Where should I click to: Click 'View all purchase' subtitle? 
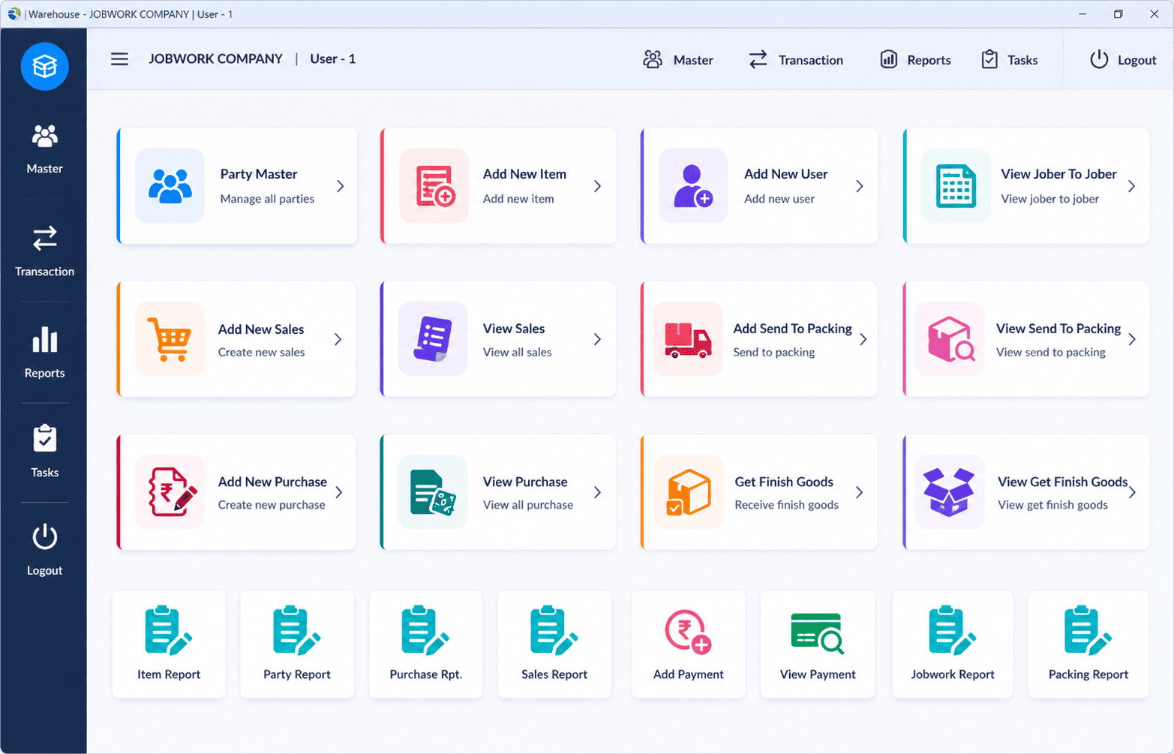click(x=528, y=505)
